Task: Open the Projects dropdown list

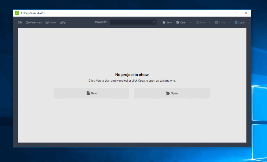Action: tap(154, 22)
